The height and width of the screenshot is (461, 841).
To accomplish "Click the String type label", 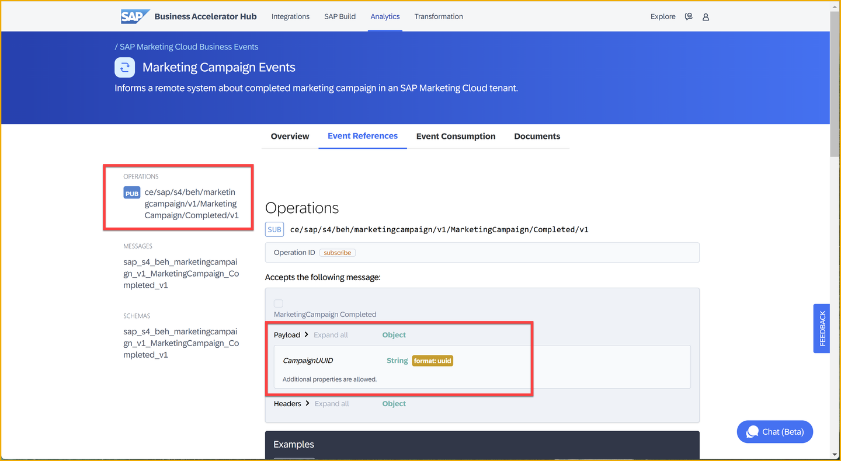I will tap(397, 361).
